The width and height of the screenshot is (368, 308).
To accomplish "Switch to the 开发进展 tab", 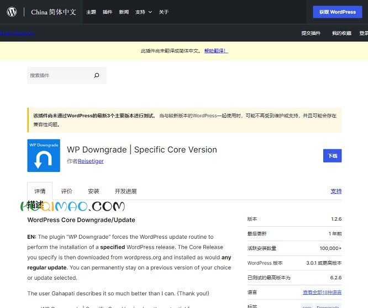I will 125,191.
